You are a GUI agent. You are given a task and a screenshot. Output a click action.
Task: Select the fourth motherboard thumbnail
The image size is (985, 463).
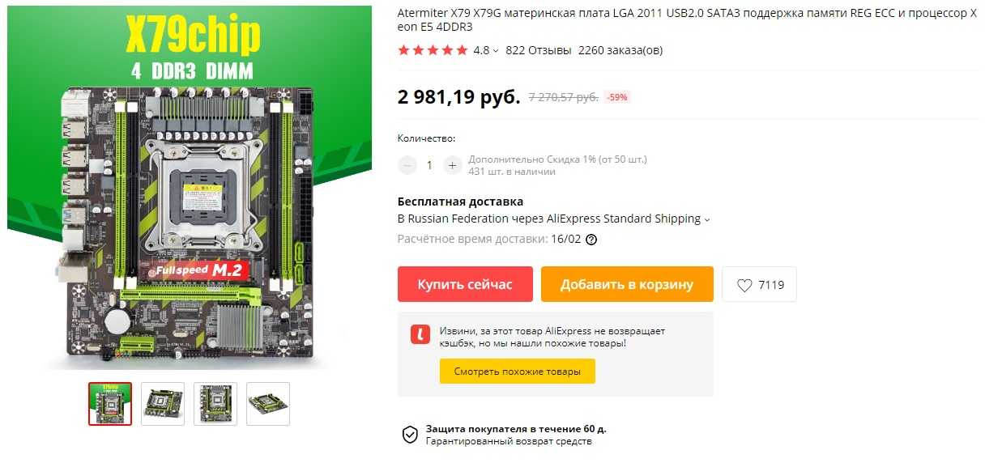point(268,404)
